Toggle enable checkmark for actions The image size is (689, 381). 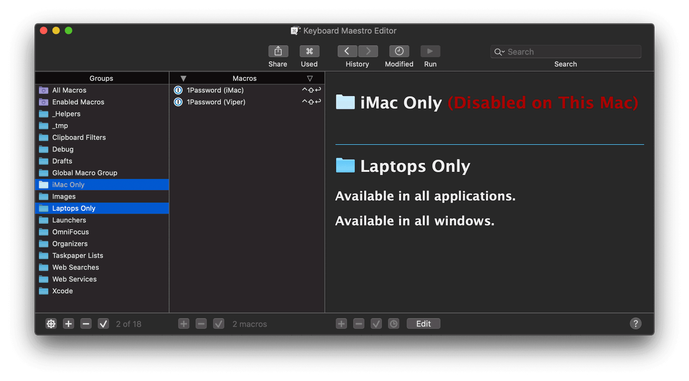pyautogui.click(x=376, y=324)
